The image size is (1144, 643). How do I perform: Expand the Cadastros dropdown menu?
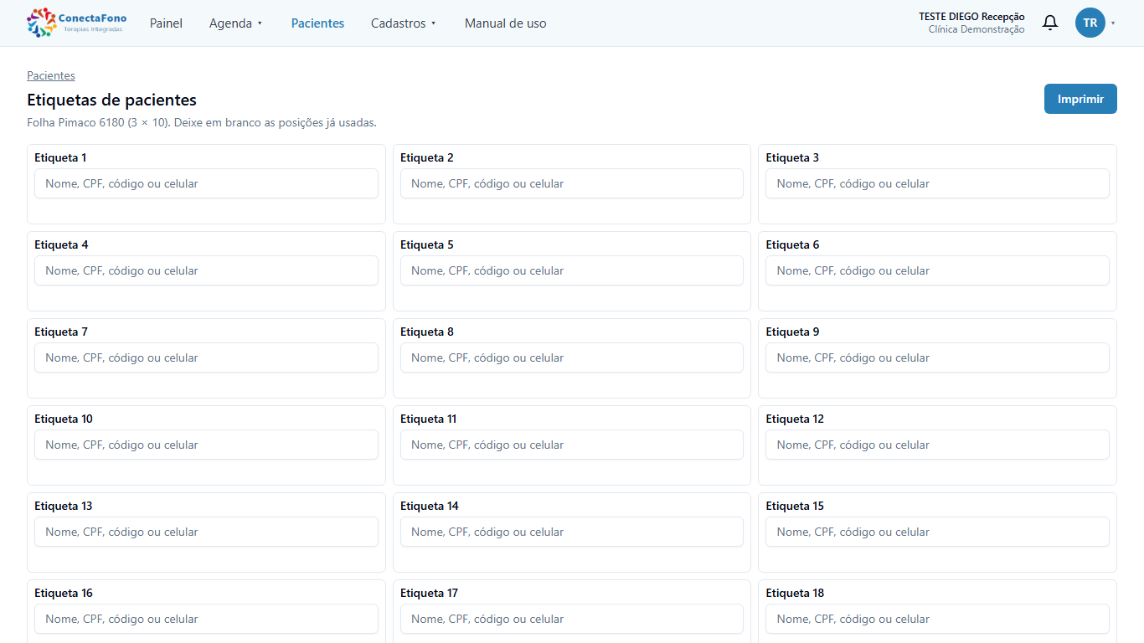point(404,23)
